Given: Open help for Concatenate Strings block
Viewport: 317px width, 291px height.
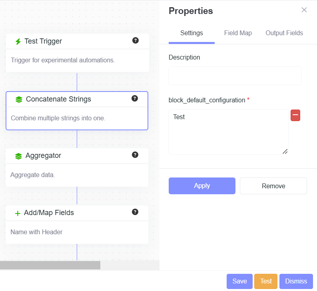Looking at the screenshot, I should (135, 98).
